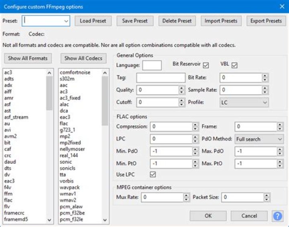The width and height of the screenshot is (289, 227).
Task: Click the Delete Preset button
Action: tap(177, 21)
